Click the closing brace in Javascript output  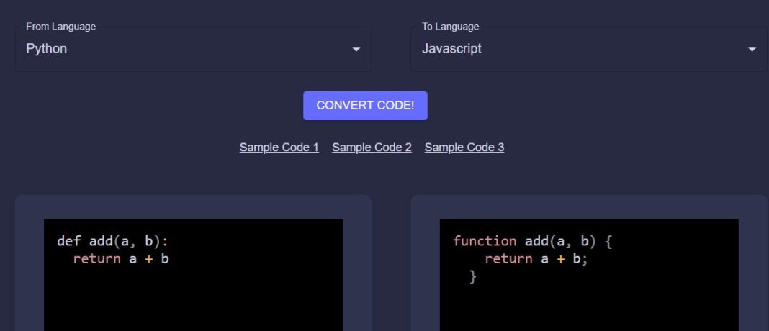tap(473, 276)
